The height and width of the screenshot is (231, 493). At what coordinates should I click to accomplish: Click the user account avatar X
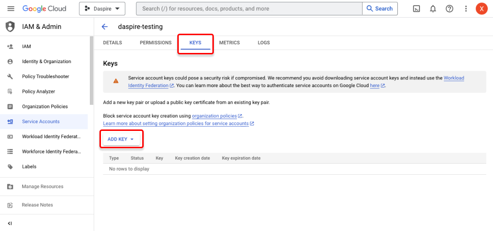point(481,9)
